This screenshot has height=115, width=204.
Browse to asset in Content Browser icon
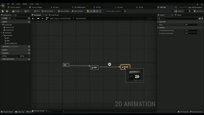[7, 11]
